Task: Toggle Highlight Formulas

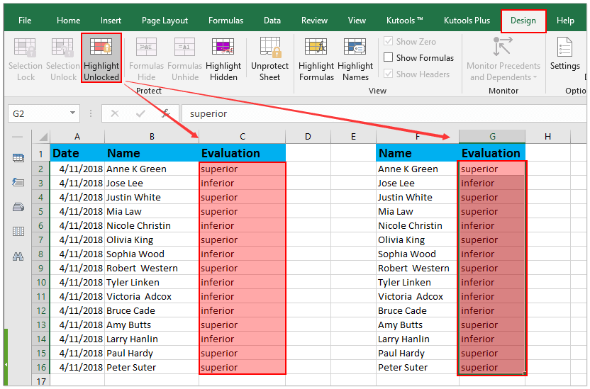Action: coord(316,60)
